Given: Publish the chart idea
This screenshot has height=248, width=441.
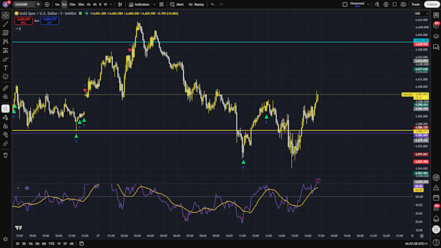Looking at the screenshot, I should pos(432,5).
